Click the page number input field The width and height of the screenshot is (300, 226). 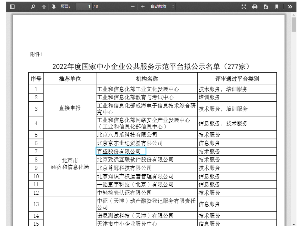84,6
